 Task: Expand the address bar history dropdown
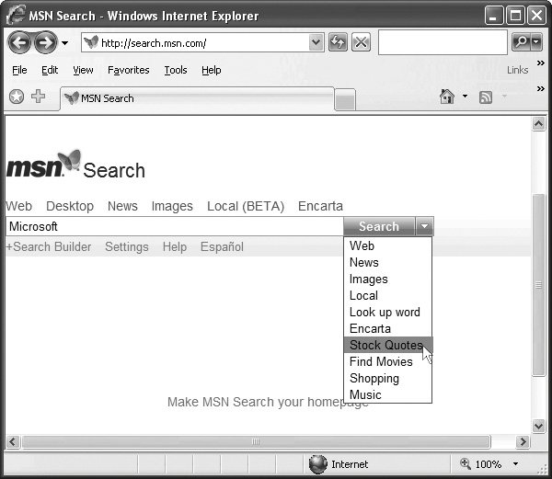[316, 42]
